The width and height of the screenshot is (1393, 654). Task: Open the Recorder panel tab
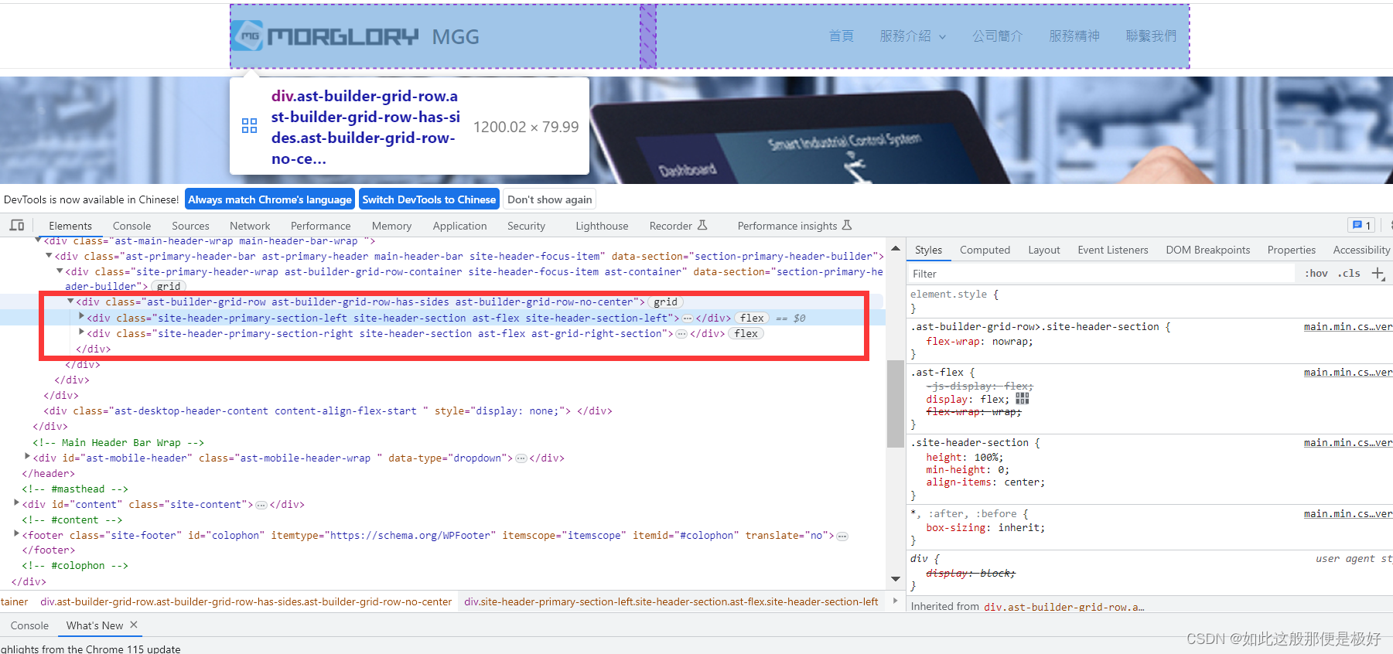678,226
